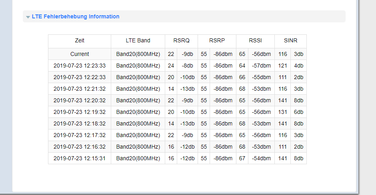Image resolution: width=376 pixels, height=195 pixels.
Task: Select the 2019-07-23 12:19:32 timestamp cell
Action: [80, 112]
